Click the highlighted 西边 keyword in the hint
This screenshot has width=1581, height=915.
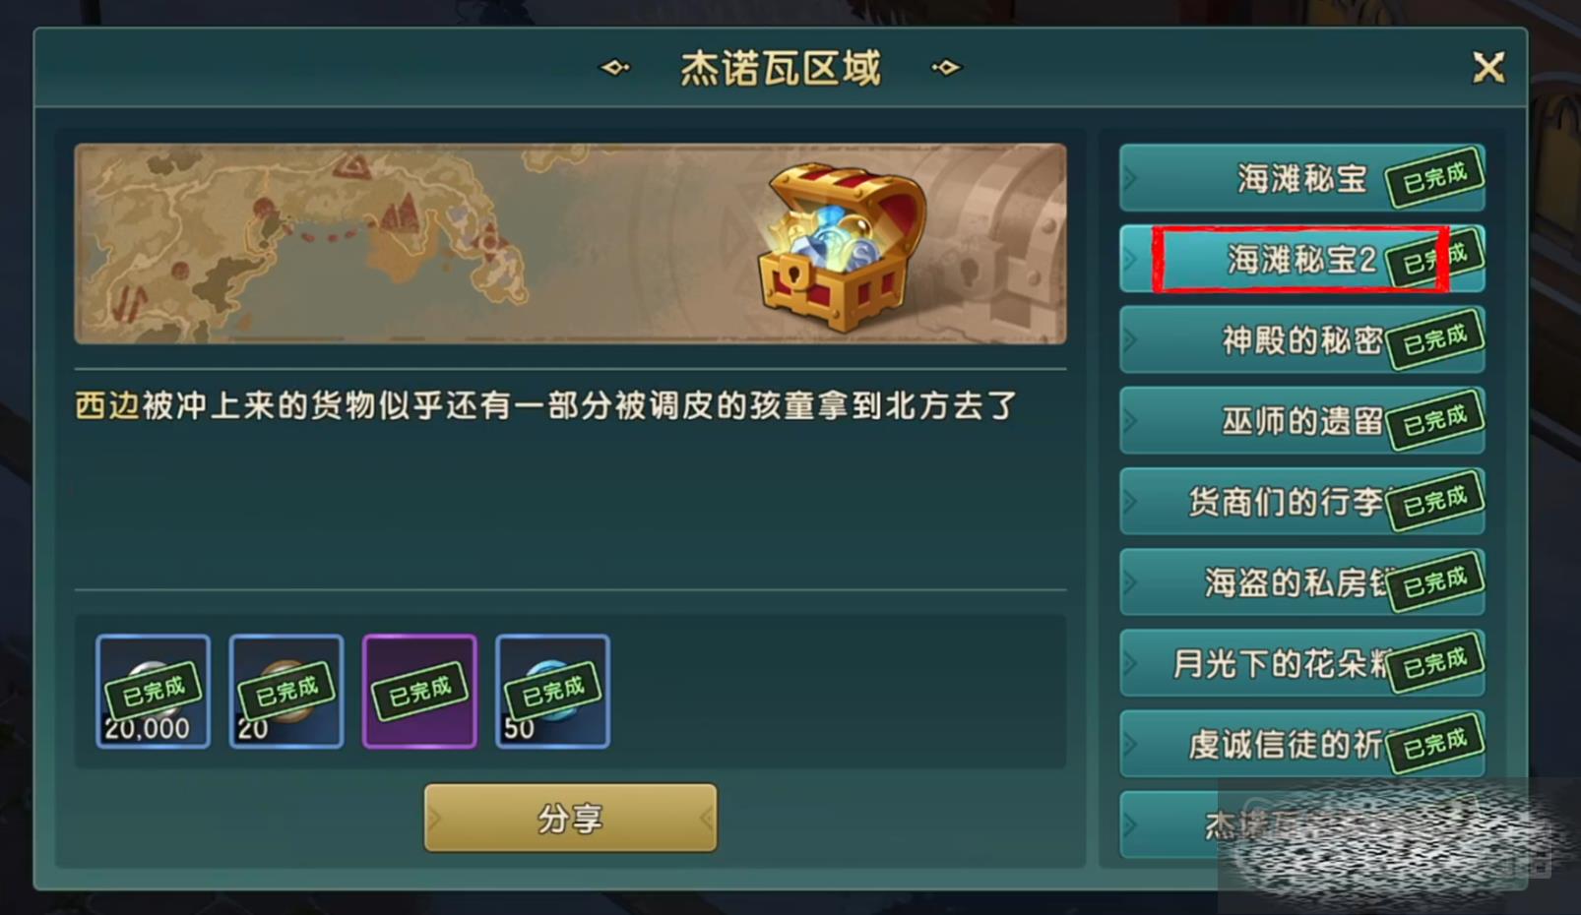(x=107, y=405)
